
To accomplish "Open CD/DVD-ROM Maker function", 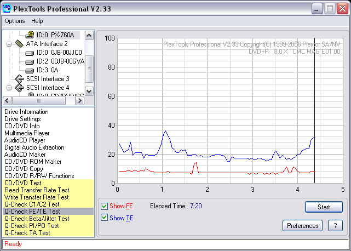I will 33,162.
